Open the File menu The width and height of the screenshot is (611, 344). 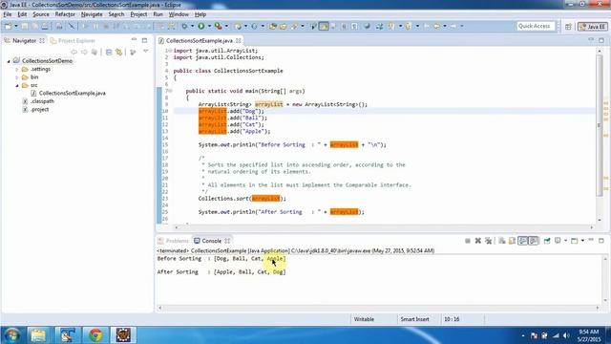tap(8, 14)
